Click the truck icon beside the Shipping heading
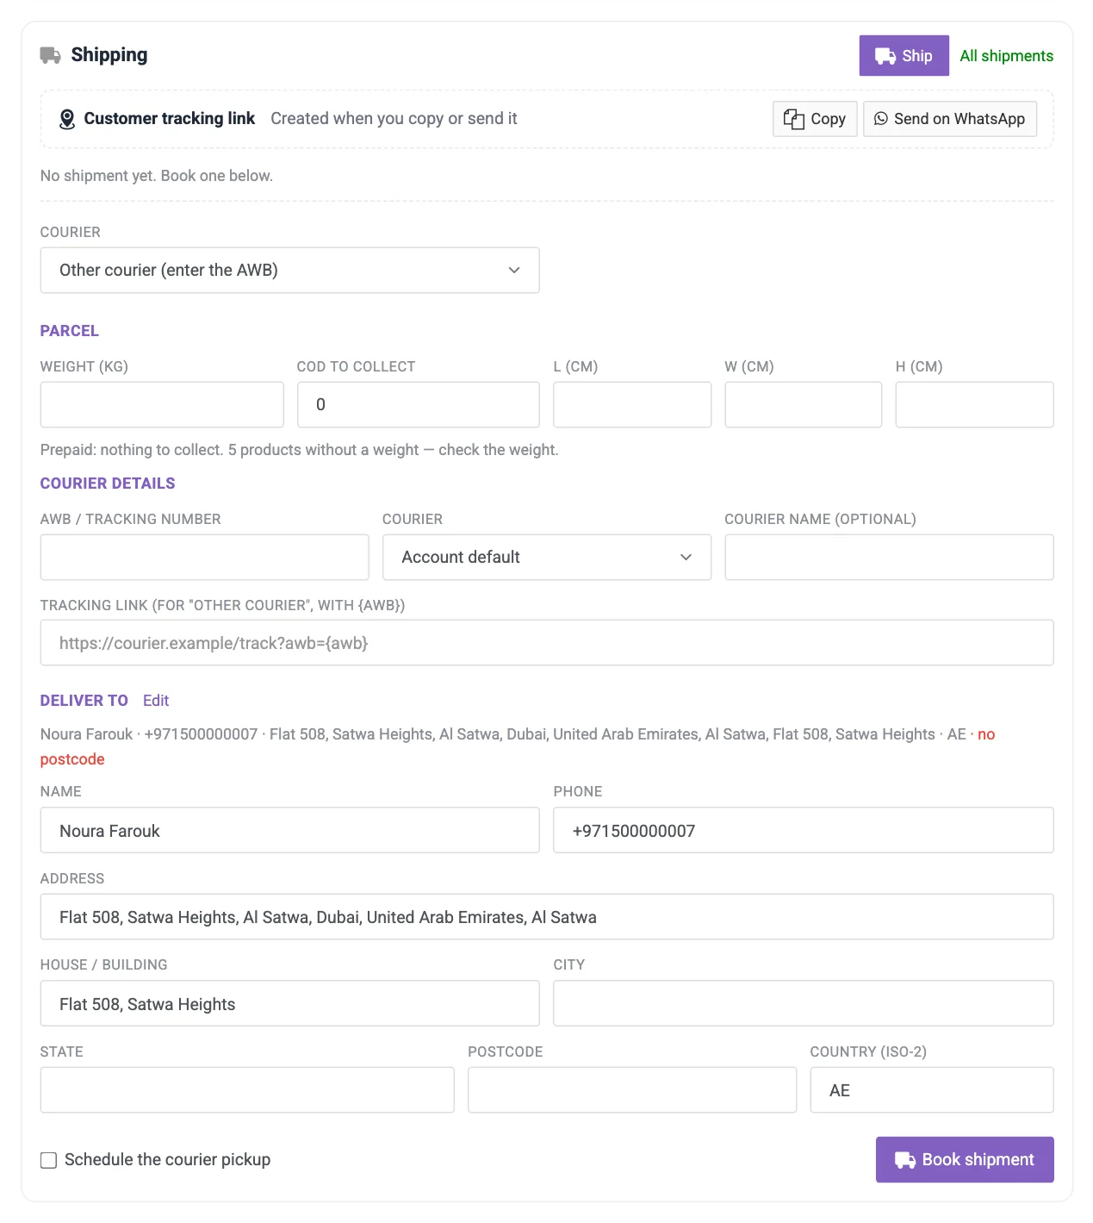This screenshot has width=1093, height=1223. pyautogui.click(x=51, y=55)
